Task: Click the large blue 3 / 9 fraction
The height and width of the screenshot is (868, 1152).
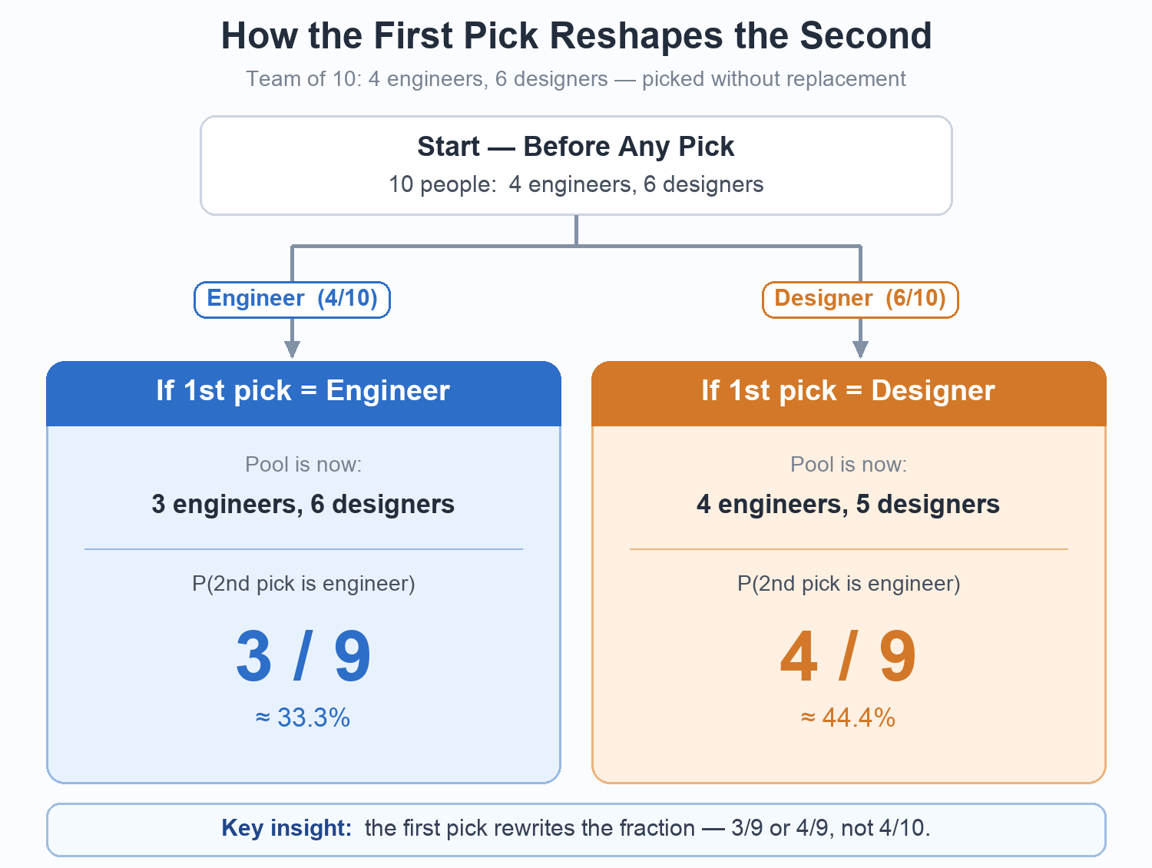Action: click(303, 656)
